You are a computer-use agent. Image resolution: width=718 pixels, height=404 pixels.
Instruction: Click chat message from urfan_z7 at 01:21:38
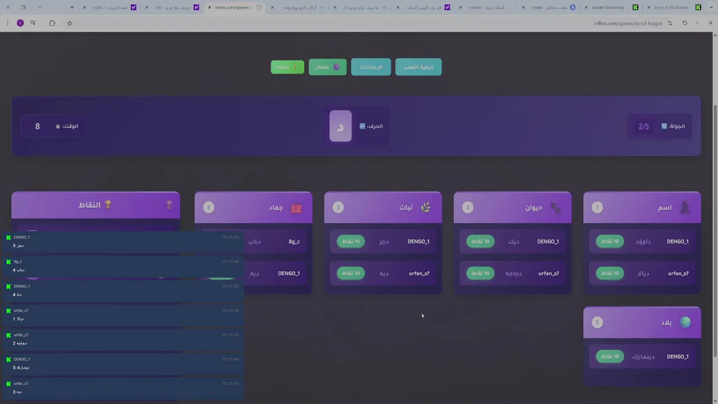(122, 315)
